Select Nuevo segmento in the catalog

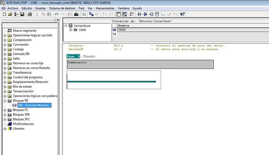(x=25, y=31)
